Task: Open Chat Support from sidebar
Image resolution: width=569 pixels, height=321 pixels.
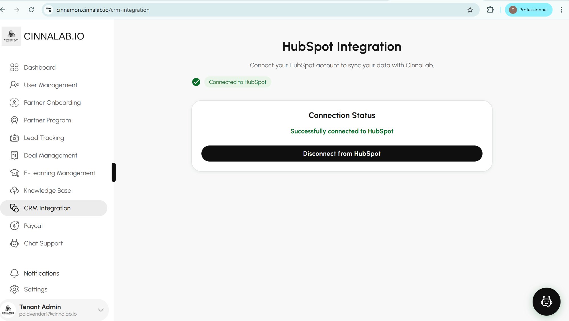Action: (43, 243)
